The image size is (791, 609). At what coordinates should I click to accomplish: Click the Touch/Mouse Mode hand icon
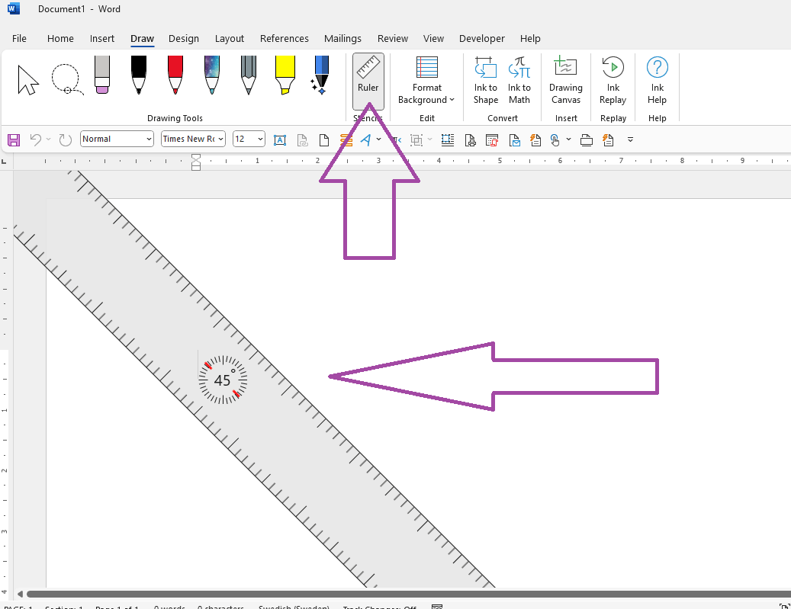555,140
